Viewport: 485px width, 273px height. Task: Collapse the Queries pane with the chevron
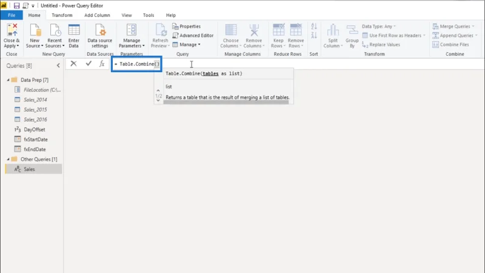pyautogui.click(x=58, y=66)
